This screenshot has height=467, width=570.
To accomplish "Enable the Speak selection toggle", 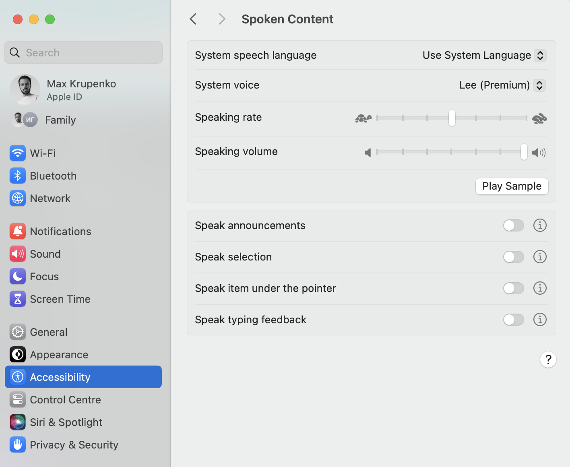I will (513, 257).
